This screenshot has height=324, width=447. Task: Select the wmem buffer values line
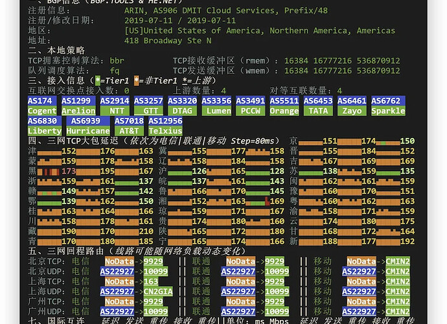[342, 71]
